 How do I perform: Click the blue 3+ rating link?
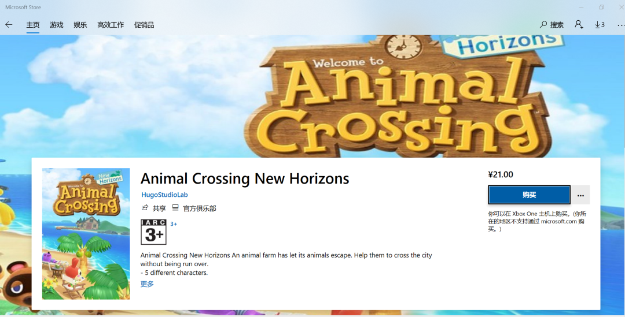(174, 224)
